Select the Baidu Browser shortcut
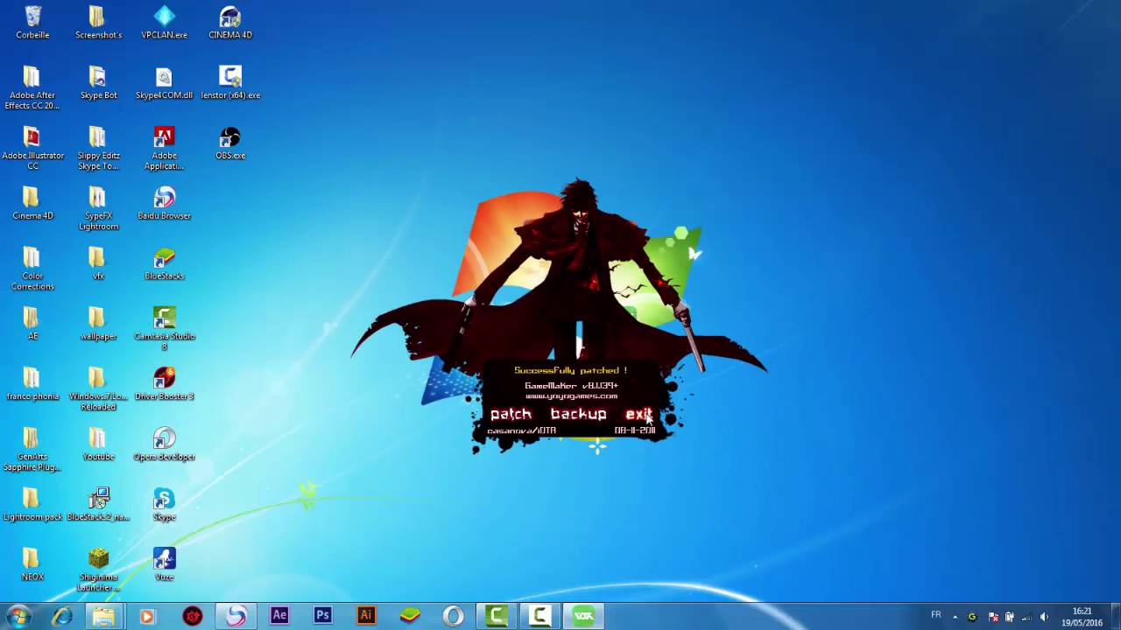 pyautogui.click(x=164, y=203)
